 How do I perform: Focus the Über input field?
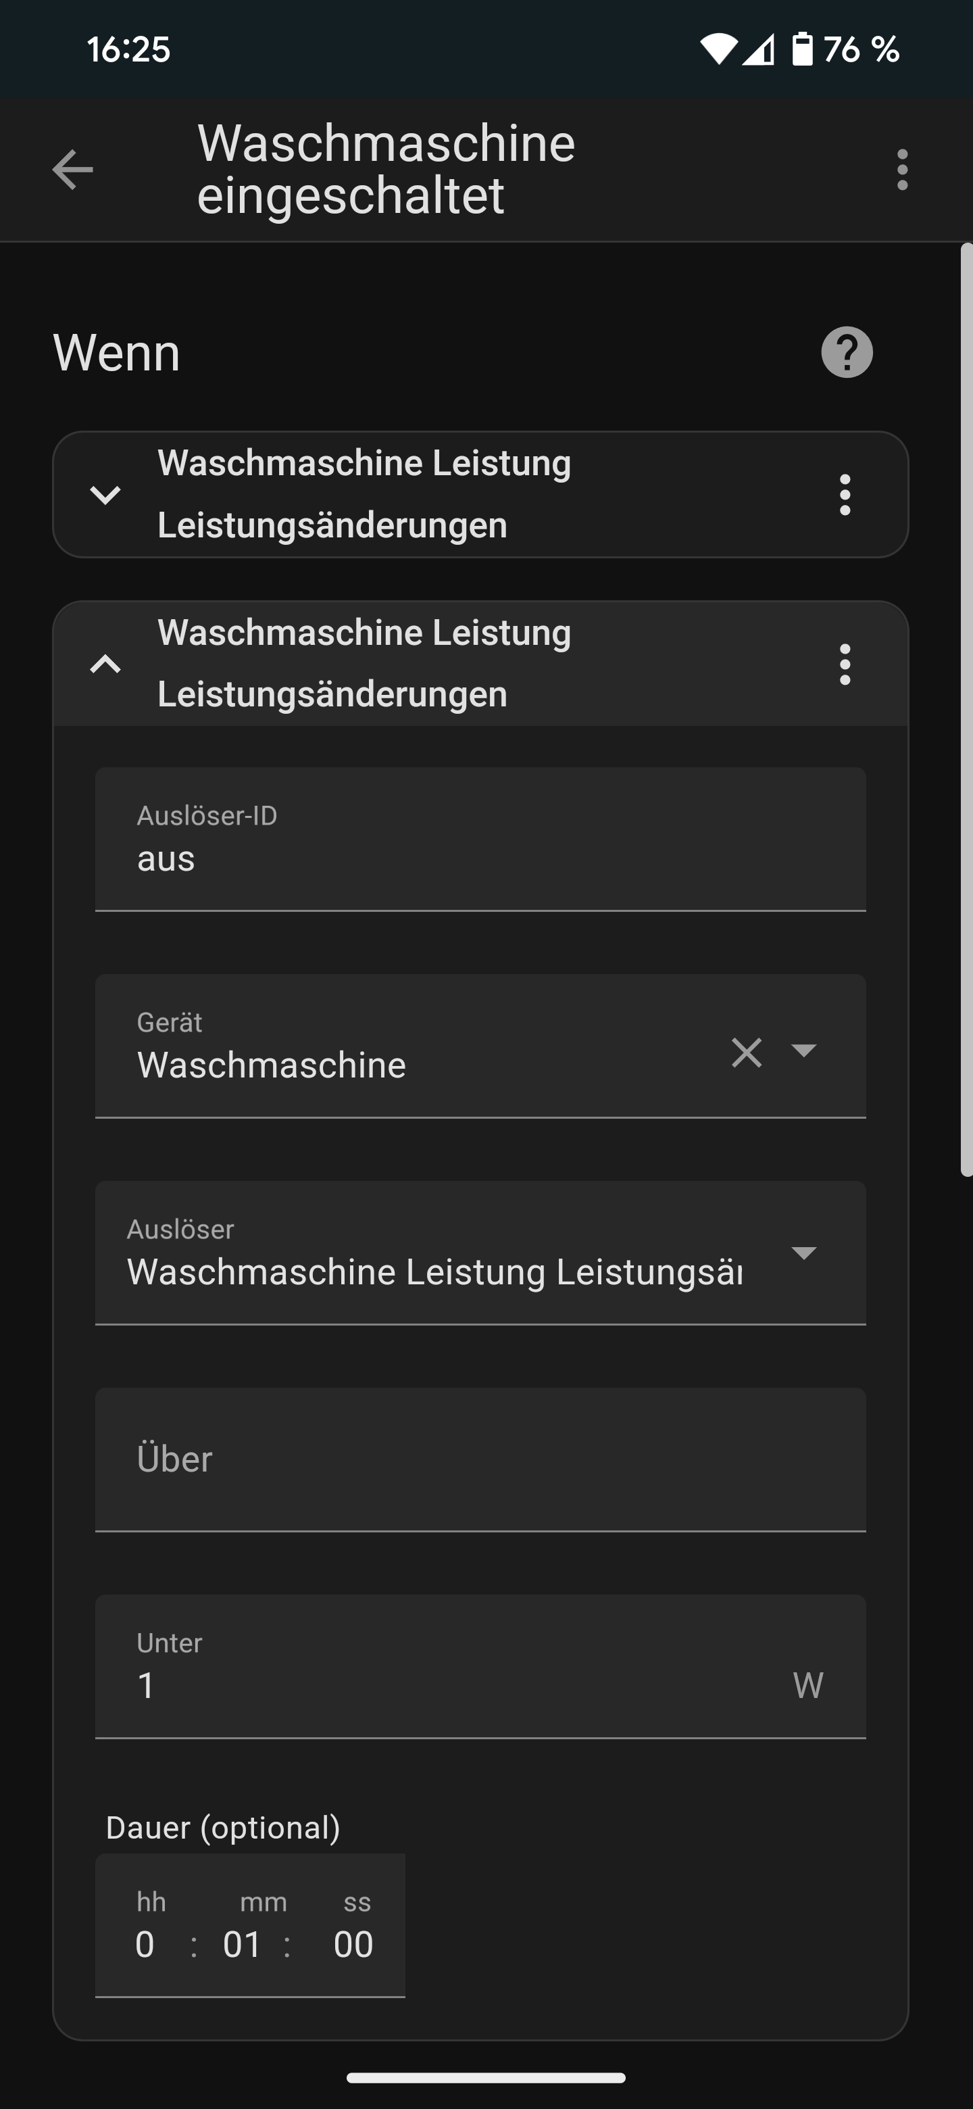[x=480, y=1459]
